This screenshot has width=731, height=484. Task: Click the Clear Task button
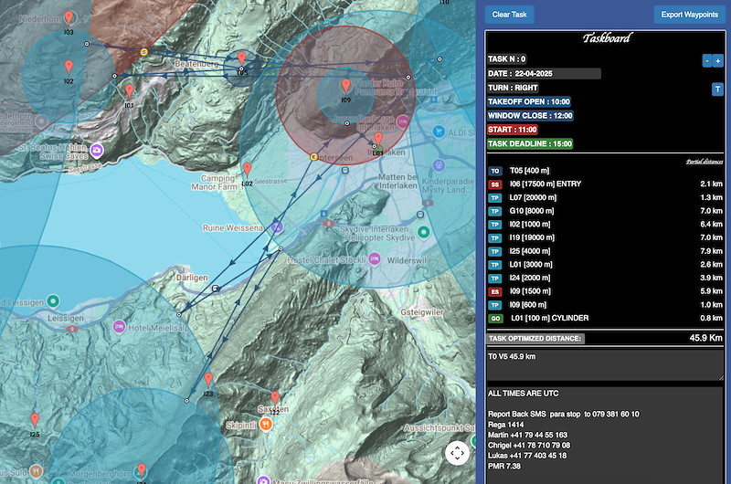pos(510,15)
